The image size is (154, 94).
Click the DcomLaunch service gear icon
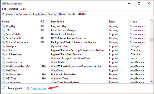click(x=3, y=38)
